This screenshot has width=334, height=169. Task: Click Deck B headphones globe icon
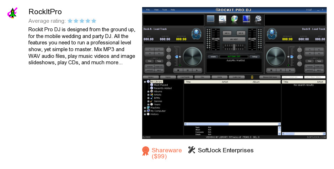tap(272, 34)
